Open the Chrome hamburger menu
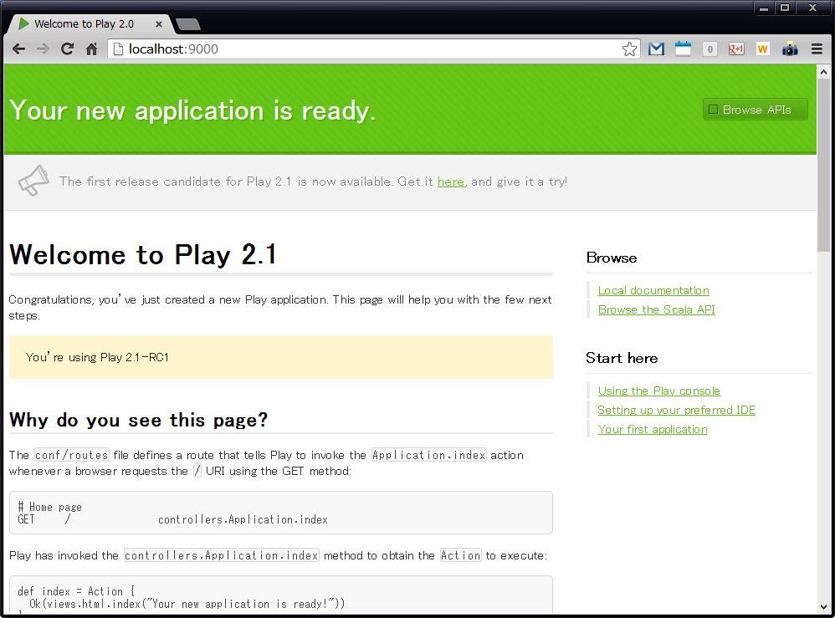Screen dimensions: 835x618 (817, 49)
